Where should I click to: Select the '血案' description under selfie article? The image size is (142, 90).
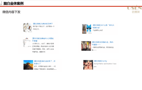point(103,49)
